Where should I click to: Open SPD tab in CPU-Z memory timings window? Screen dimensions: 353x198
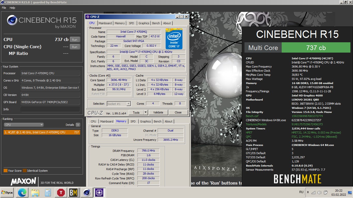(133, 121)
